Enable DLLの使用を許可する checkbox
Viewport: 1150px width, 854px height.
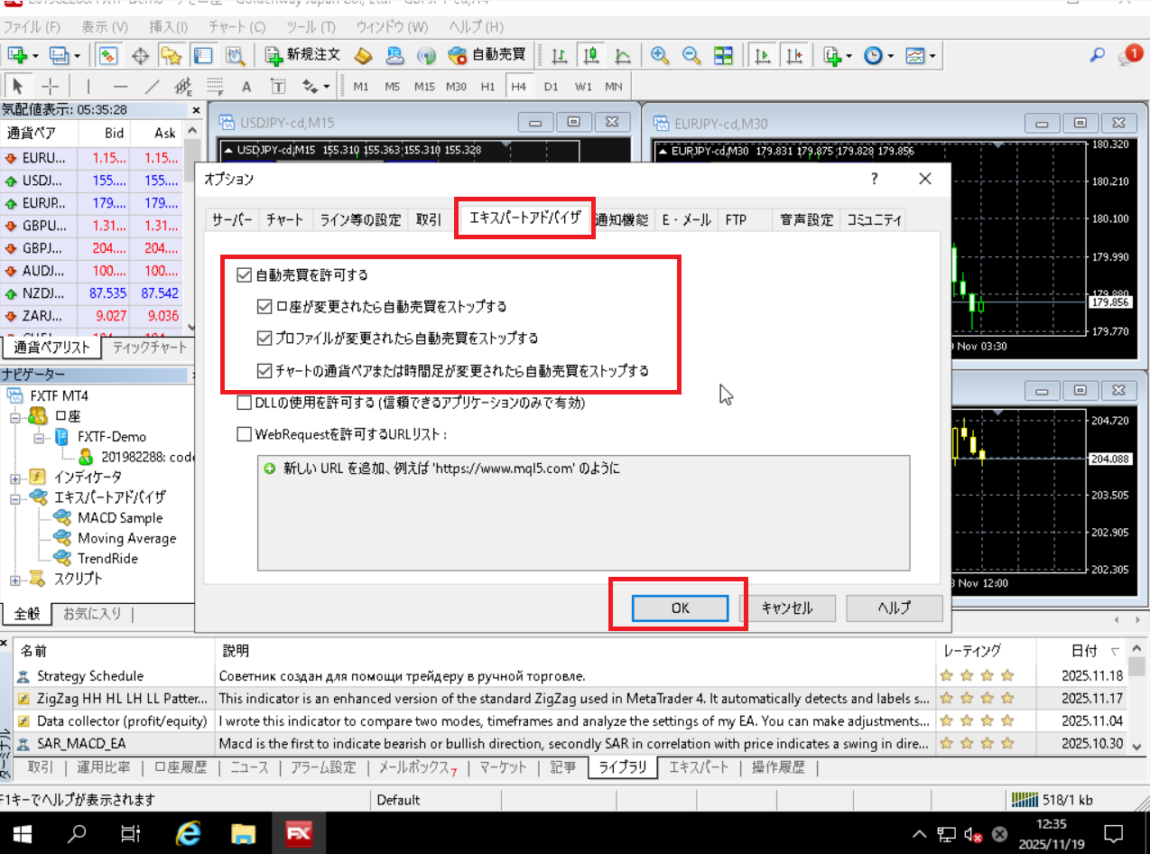[244, 403]
